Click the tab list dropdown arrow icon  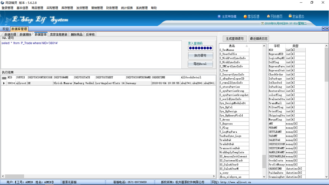pyautogui.click(x=323, y=28)
